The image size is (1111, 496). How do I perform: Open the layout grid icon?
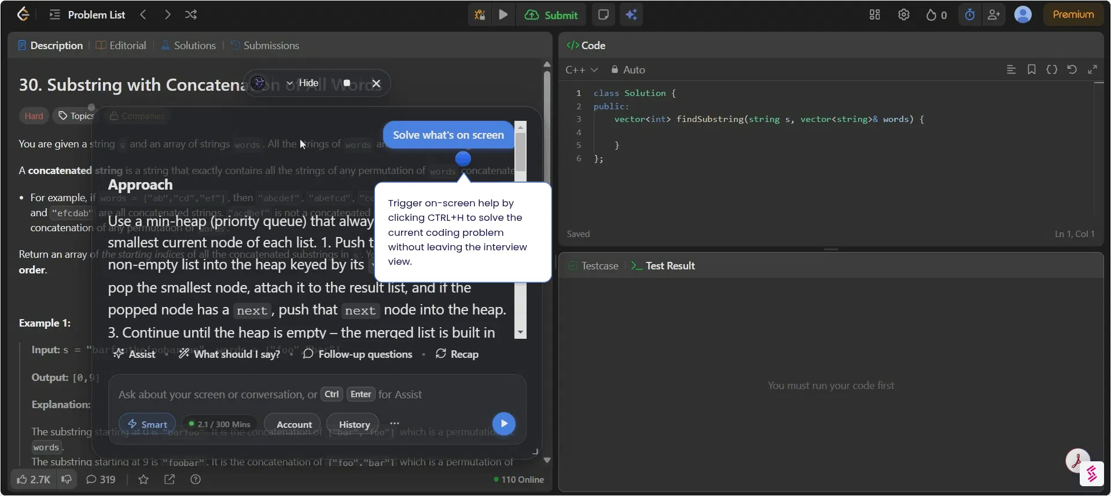[875, 15]
